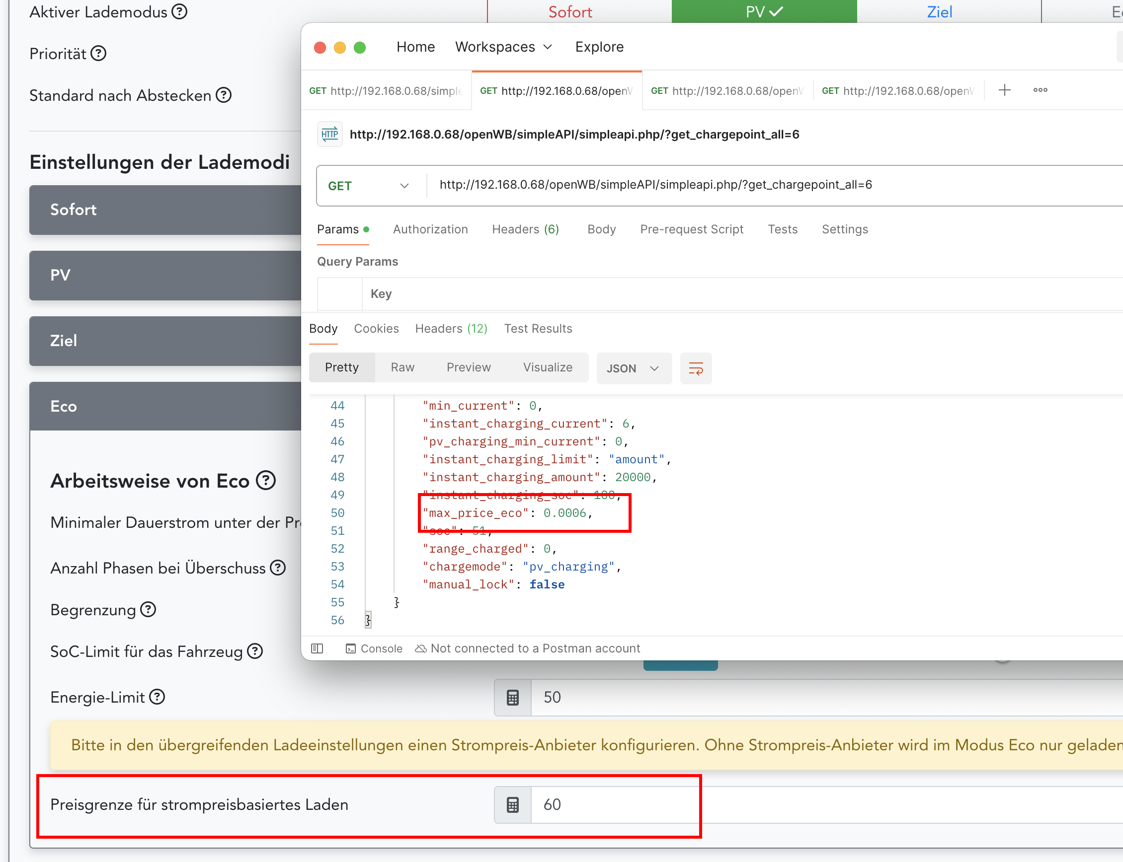
Task: Click the word-wrap icon in response toolbar
Action: coord(695,368)
